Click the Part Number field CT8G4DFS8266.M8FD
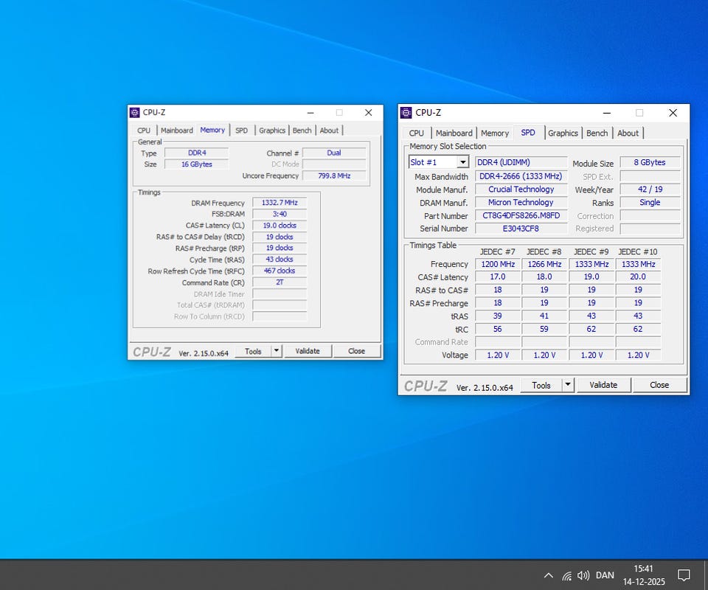 [521, 216]
